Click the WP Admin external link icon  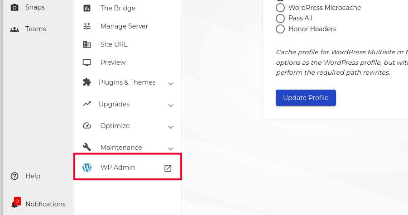click(168, 168)
